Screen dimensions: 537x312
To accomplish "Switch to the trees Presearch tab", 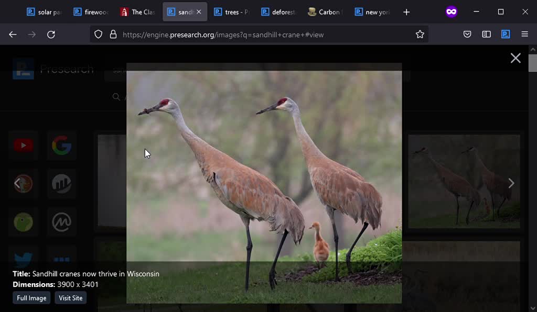I will 232,12.
